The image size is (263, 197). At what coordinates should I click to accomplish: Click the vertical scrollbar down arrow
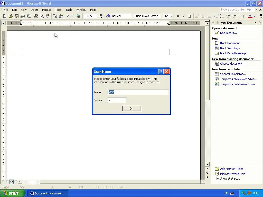(x=207, y=164)
